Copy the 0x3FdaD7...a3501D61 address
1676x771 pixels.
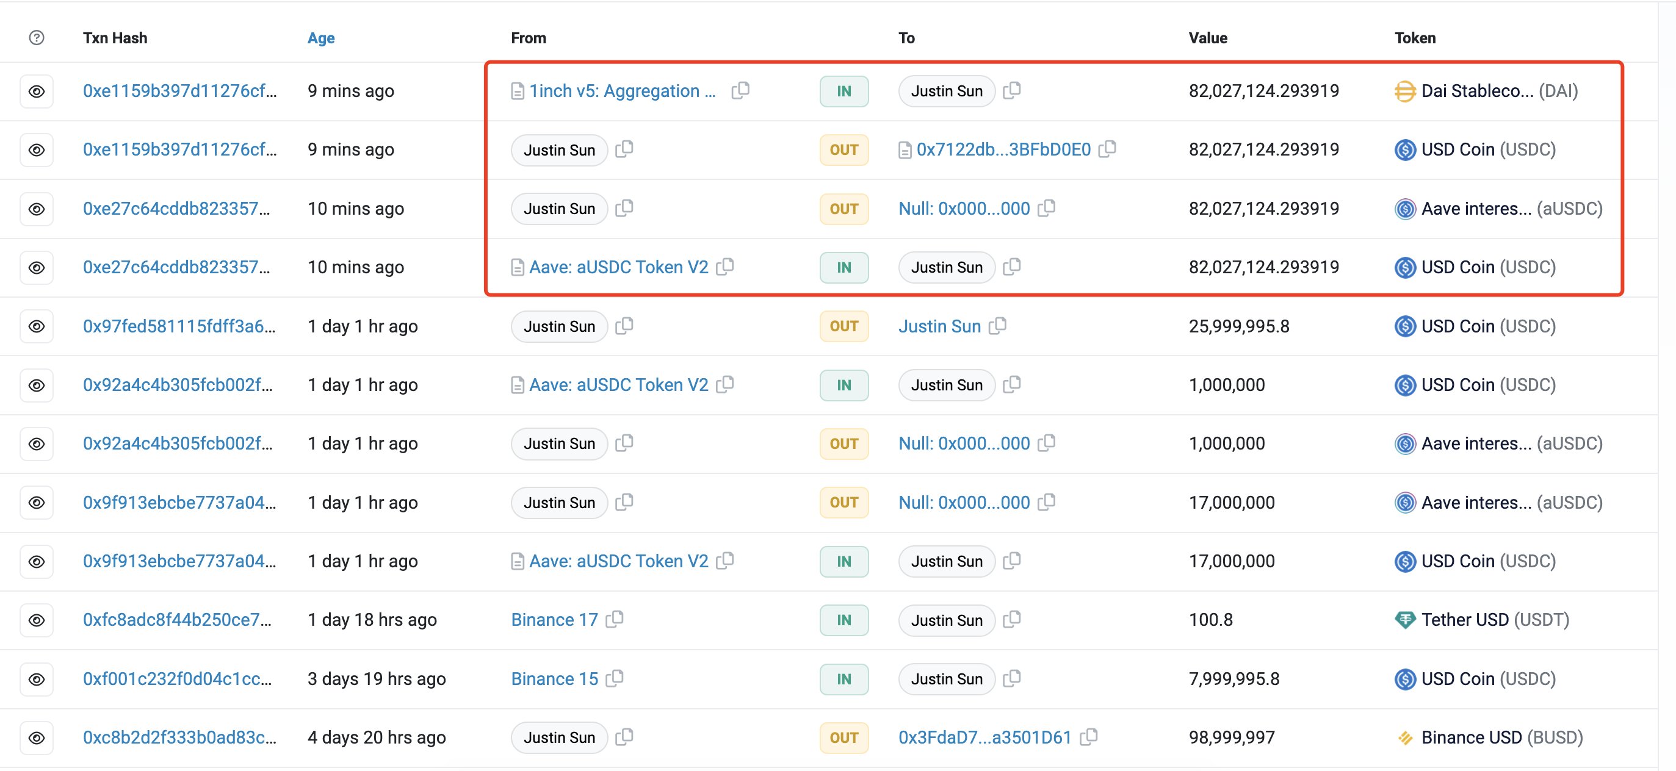(x=1088, y=737)
